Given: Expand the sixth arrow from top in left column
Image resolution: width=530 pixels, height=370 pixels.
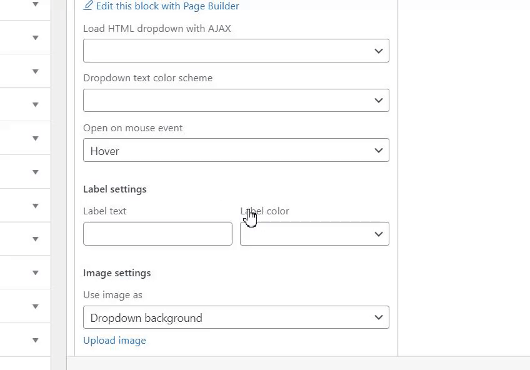Looking at the screenshot, I should click(36, 172).
